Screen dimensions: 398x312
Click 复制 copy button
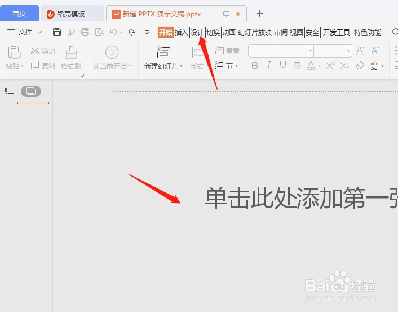[43, 65]
